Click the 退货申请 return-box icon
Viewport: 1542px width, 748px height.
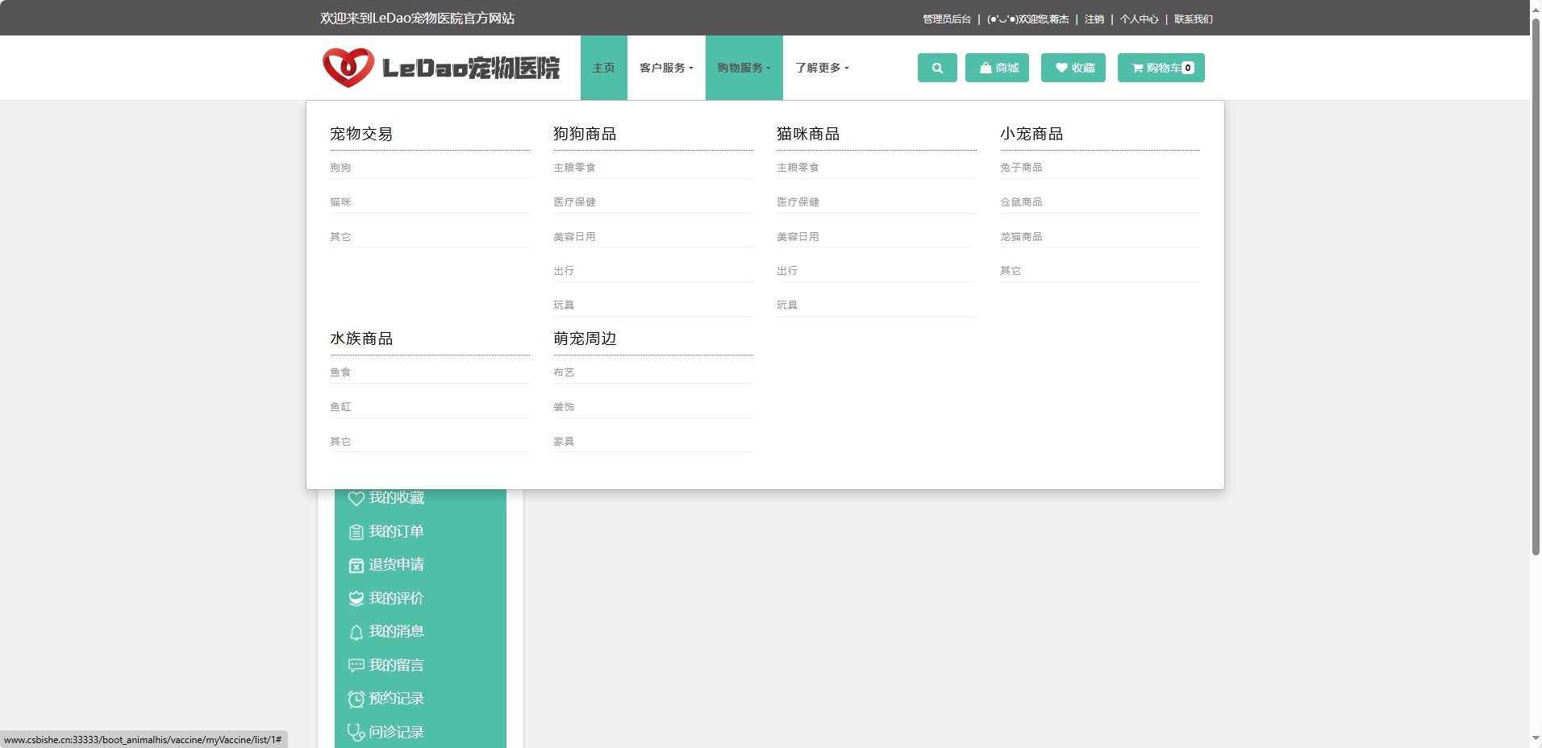(357, 564)
